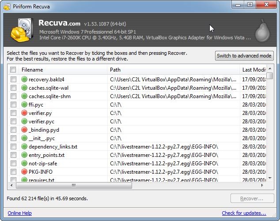The image size is (280, 221).
Task: Click vertical scrollbar up arrow
Action: pyautogui.click(x=270, y=69)
